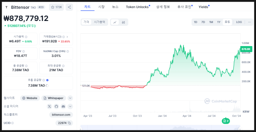
Task: Click info icon next to 시가총액
Action: (26, 37)
